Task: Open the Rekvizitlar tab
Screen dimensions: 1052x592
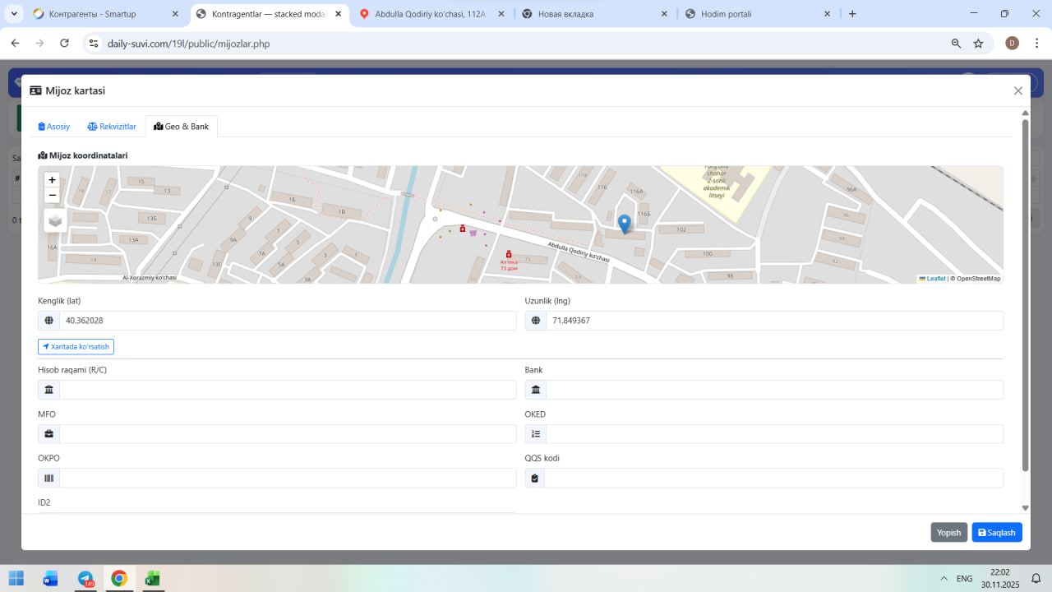Action: (x=112, y=127)
